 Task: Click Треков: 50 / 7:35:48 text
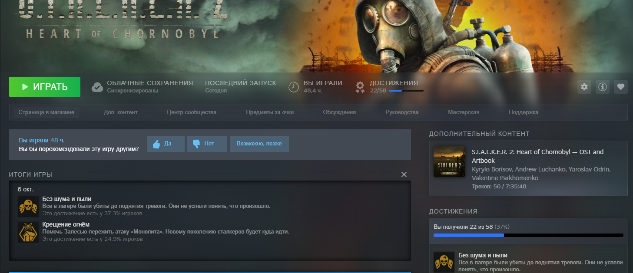(x=499, y=187)
